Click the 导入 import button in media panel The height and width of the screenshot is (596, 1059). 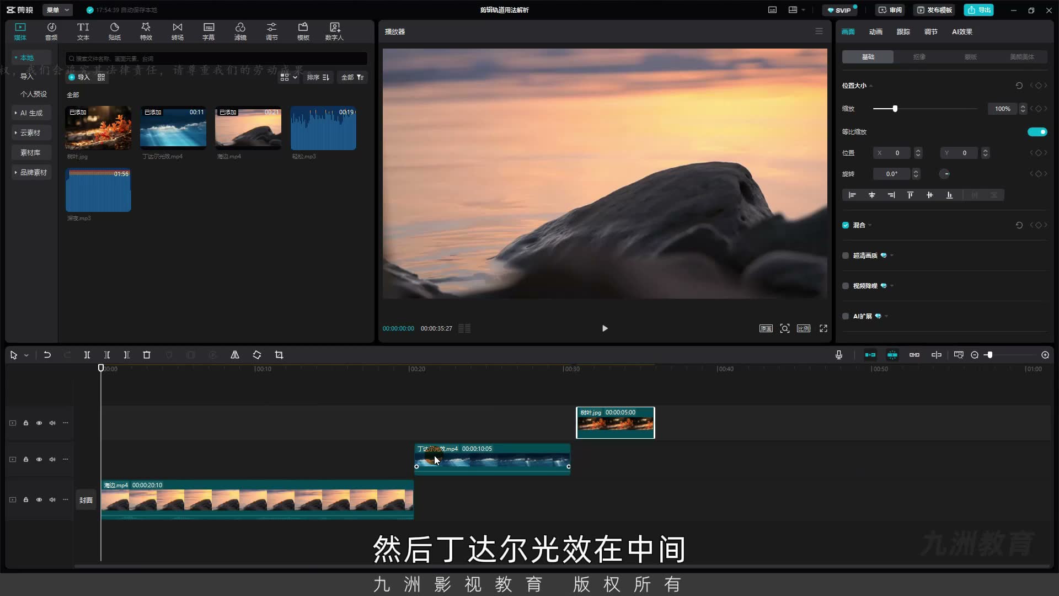coord(79,77)
